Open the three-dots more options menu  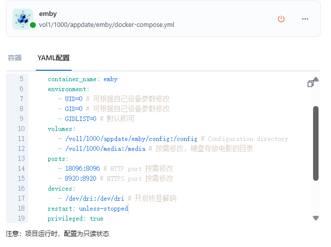[x=305, y=19]
